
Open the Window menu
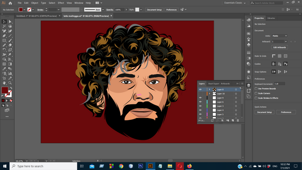[79, 3]
